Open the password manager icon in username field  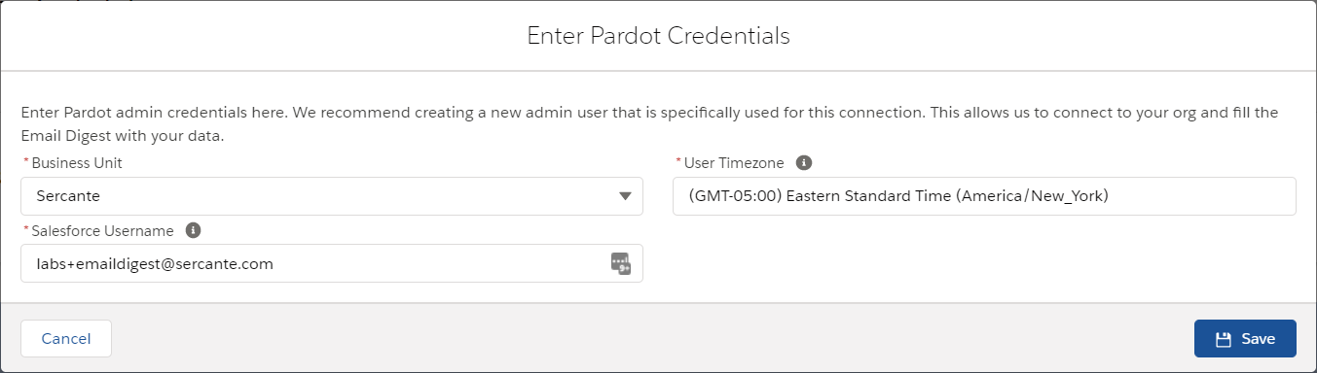(621, 263)
